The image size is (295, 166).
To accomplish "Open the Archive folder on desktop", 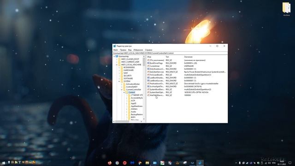I will (x=286, y=9).
